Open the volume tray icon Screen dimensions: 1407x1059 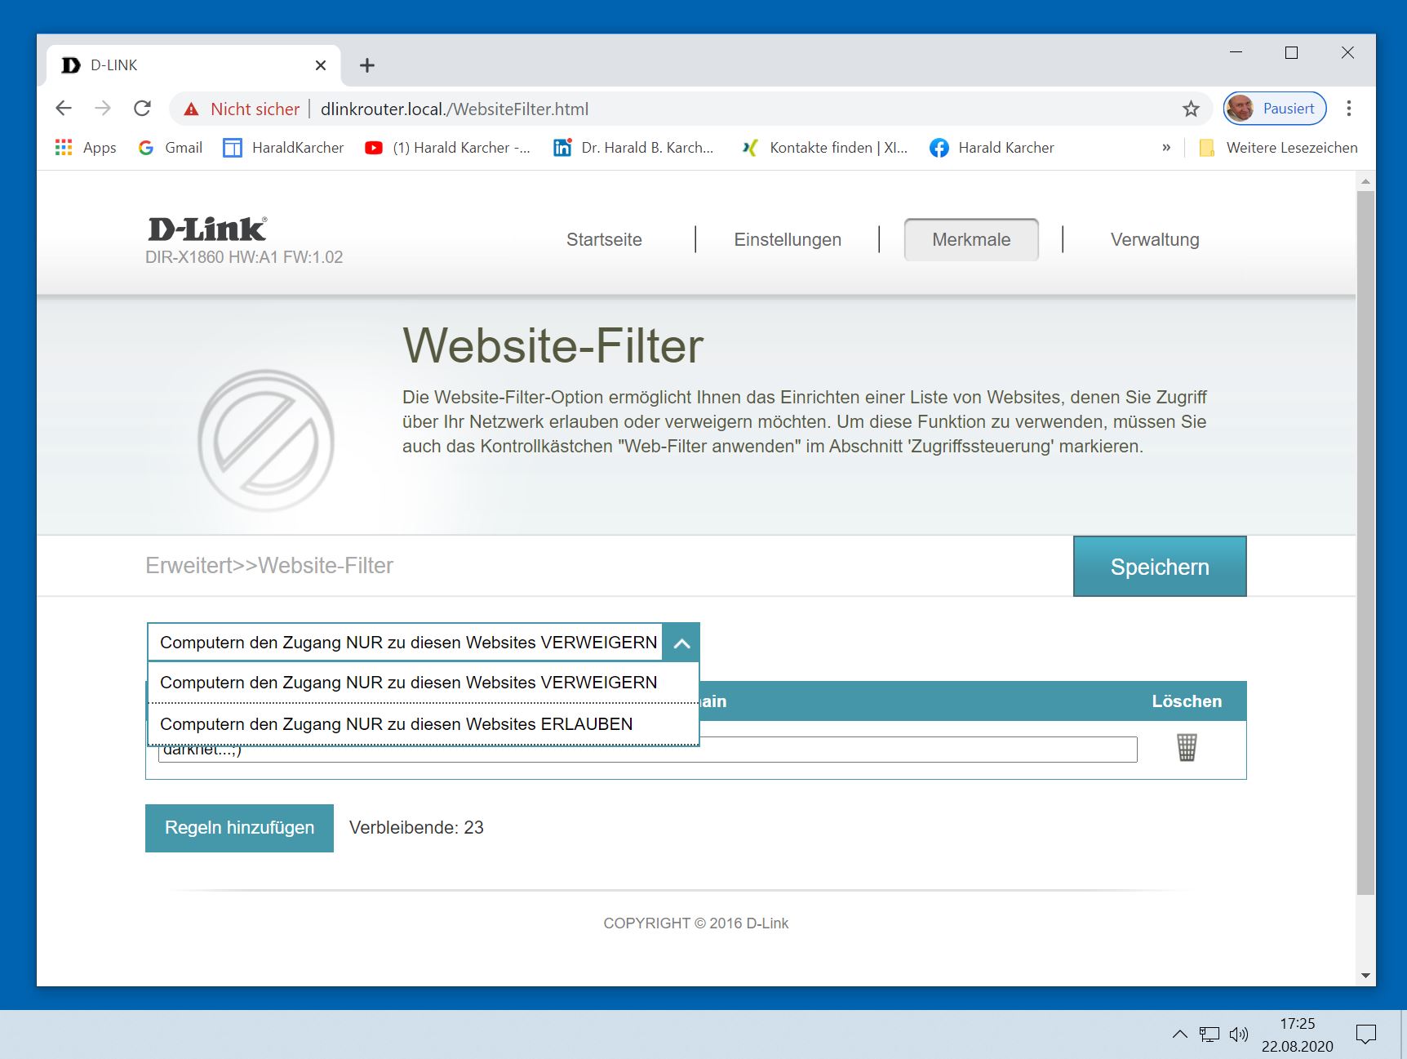click(1239, 1035)
